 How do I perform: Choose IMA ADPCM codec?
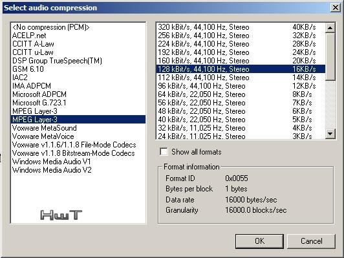(x=78, y=86)
